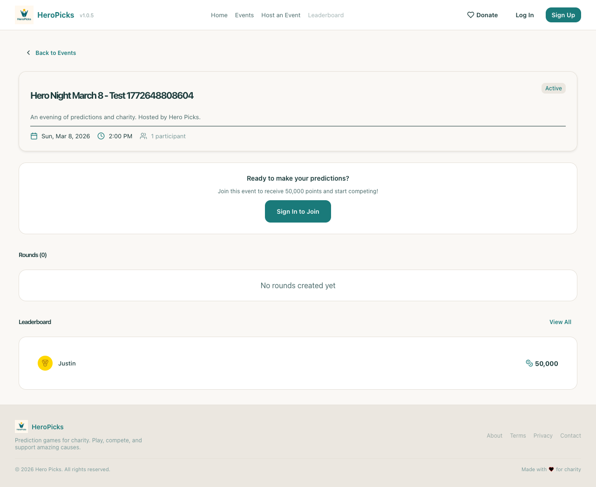Click the clock icon next to 2:00 PM

pyautogui.click(x=101, y=136)
